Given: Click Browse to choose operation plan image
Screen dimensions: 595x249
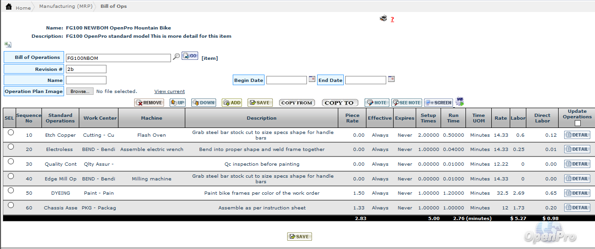Looking at the screenshot, I should click(80, 92).
